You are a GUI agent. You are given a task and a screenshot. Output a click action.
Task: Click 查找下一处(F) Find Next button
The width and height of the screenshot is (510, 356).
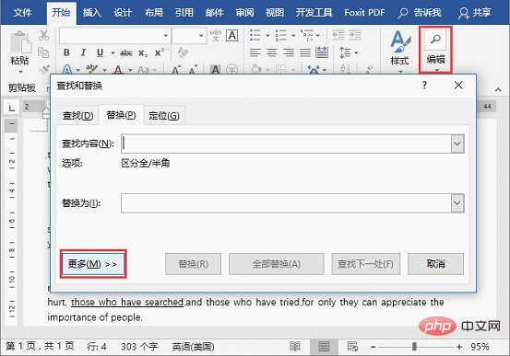tap(366, 264)
